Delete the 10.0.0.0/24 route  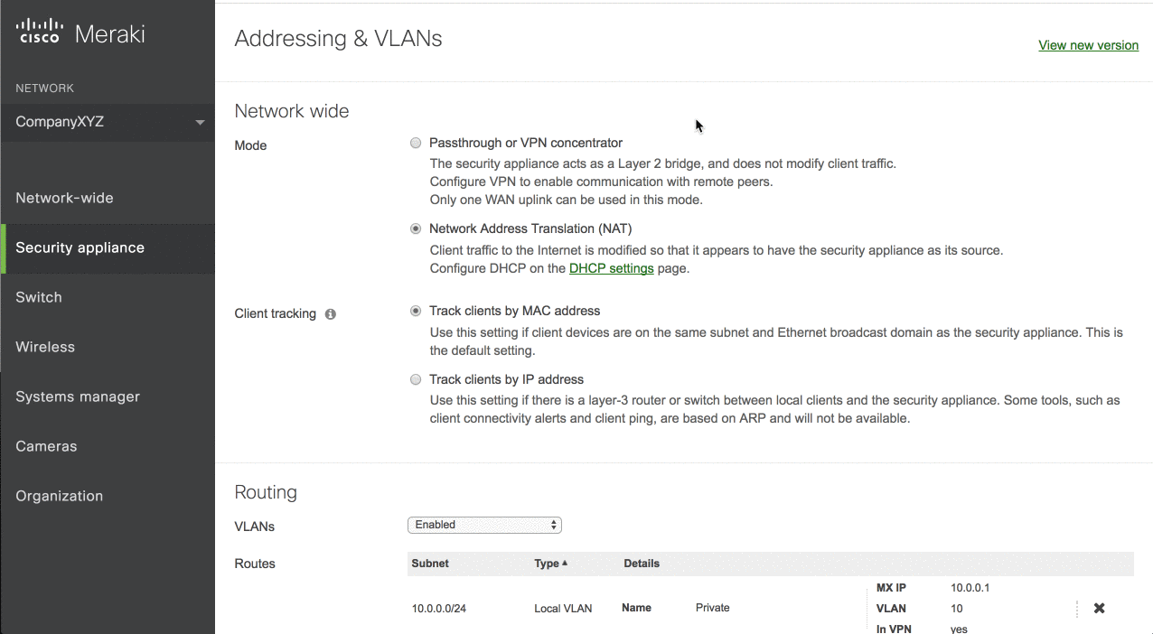pos(1098,608)
